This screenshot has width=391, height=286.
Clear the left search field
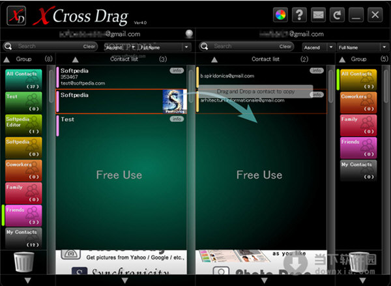pos(89,46)
